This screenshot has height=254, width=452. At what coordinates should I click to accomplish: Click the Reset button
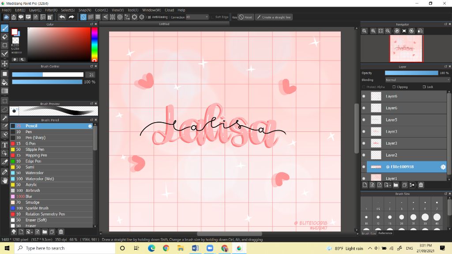click(x=245, y=17)
